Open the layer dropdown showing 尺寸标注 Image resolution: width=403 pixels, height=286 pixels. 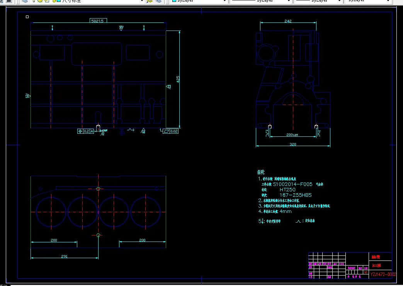[142, 1]
